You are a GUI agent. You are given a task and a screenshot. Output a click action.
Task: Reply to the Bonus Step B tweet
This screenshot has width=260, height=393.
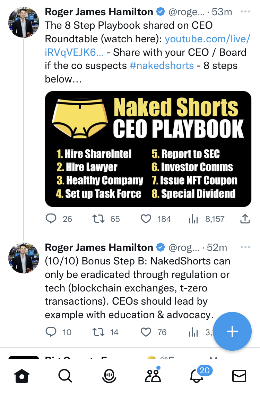click(51, 332)
